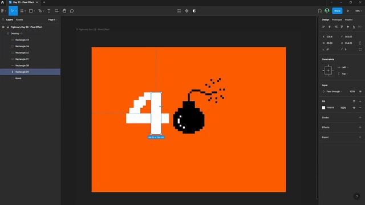
Task: Click the search icon in Layers panel
Action: click(3, 20)
